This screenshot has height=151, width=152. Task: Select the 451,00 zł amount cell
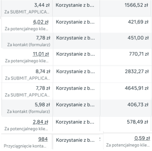(138, 38)
